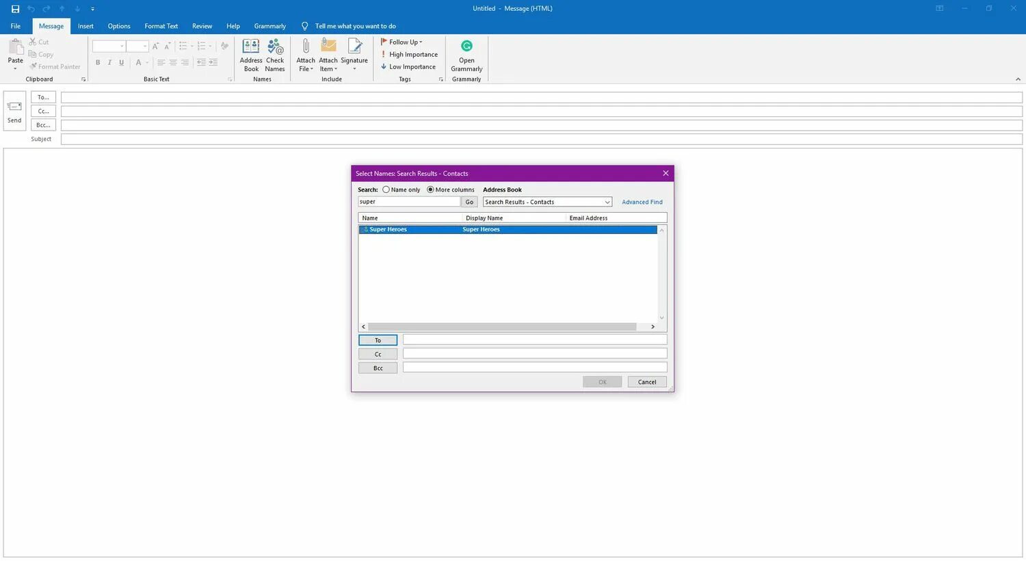The image size is (1026, 561).
Task: Align text right in Basic Text
Action: coord(185,62)
